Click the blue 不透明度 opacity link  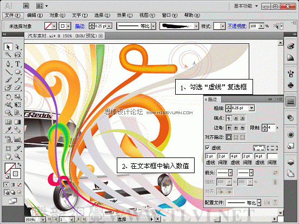point(237,26)
